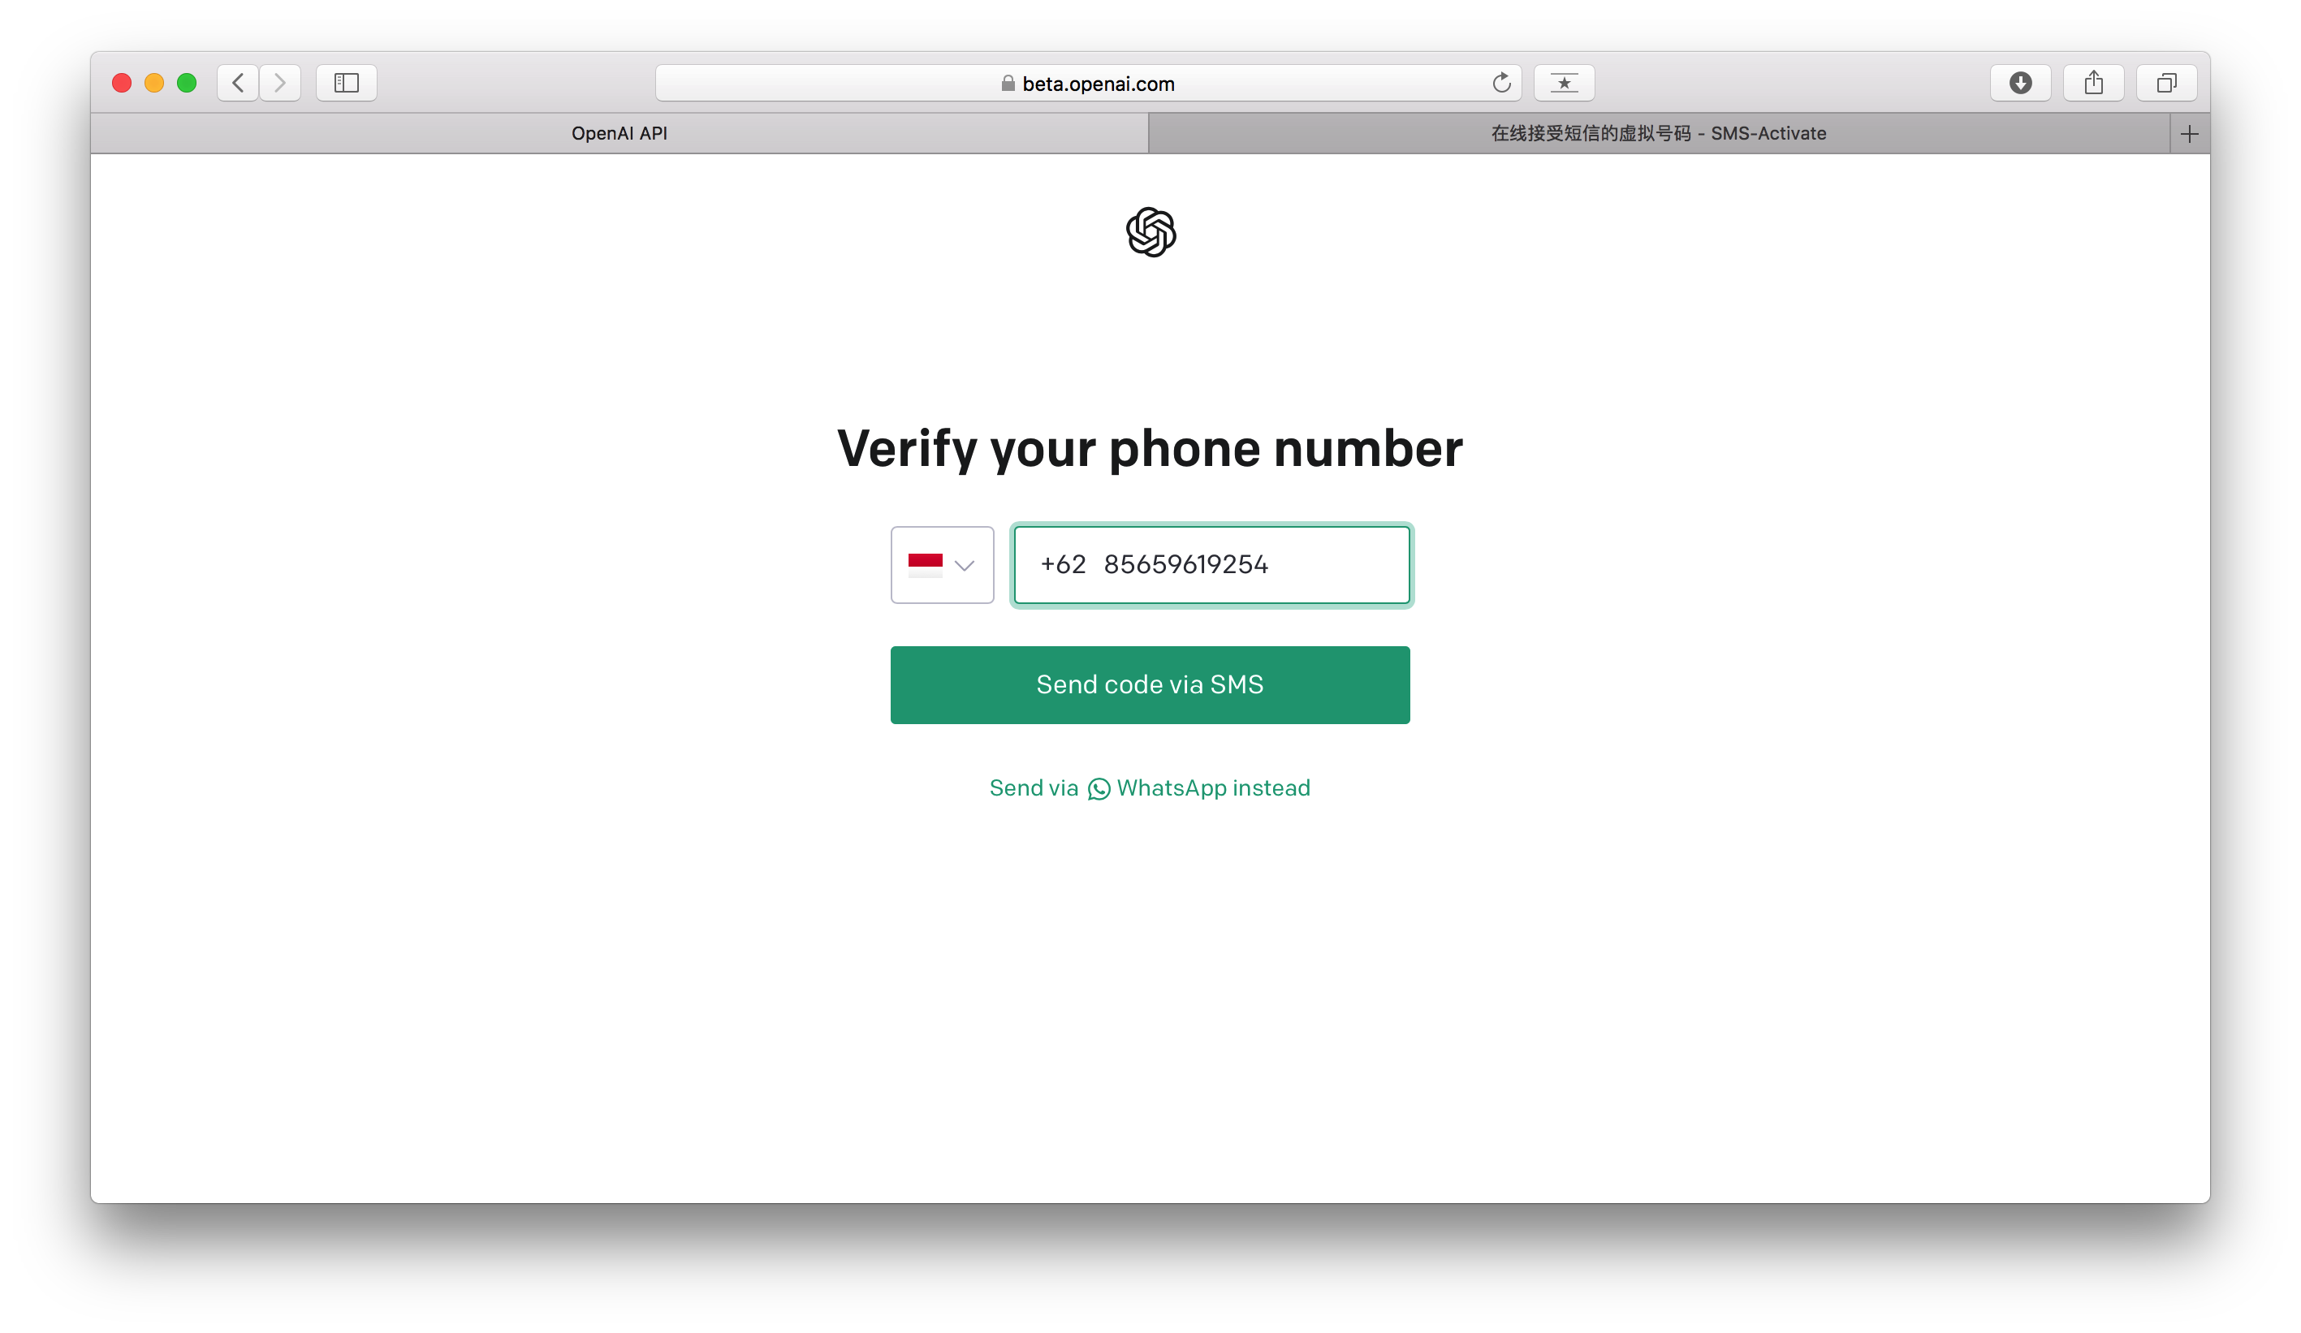The image size is (2301, 1333).
Task: Switch to the SMS-Activate tab
Action: pyautogui.click(x=1658, y=133)
